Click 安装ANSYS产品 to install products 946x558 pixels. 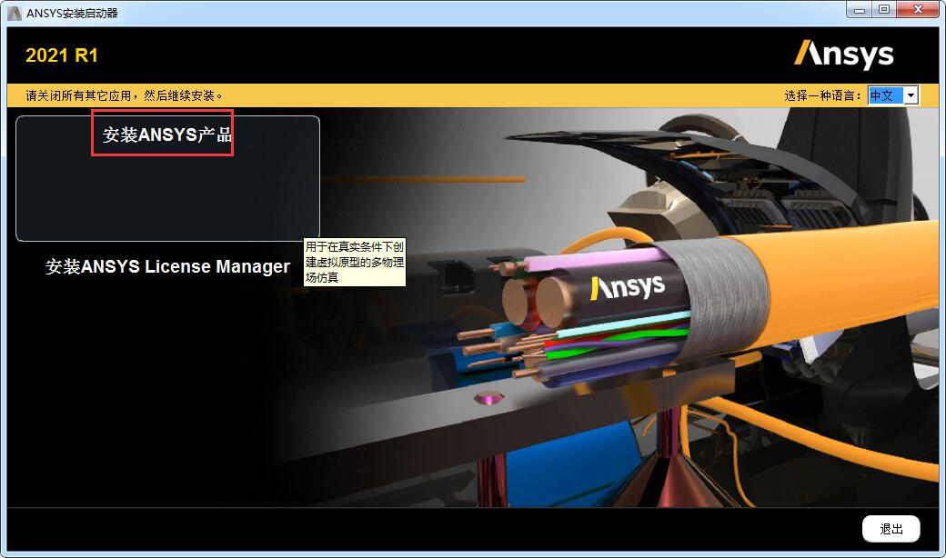[167, 135]
